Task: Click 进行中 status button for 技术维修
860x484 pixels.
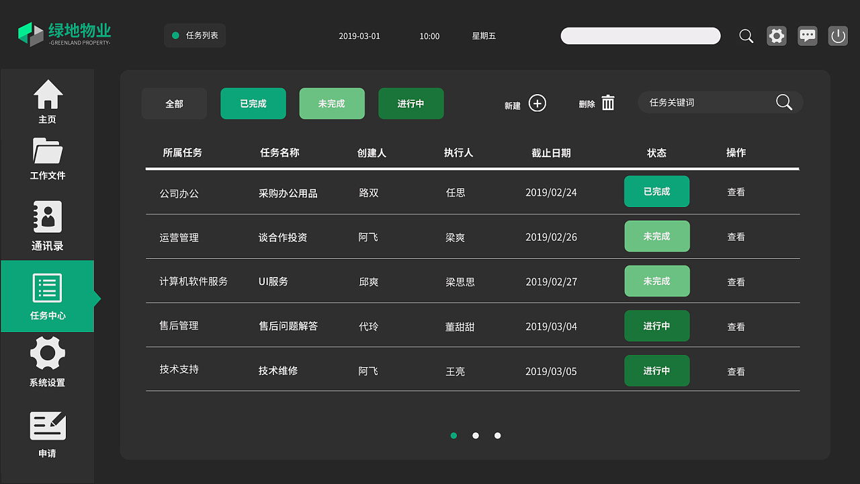Action: pyautogui.click(x=656, y=370)
